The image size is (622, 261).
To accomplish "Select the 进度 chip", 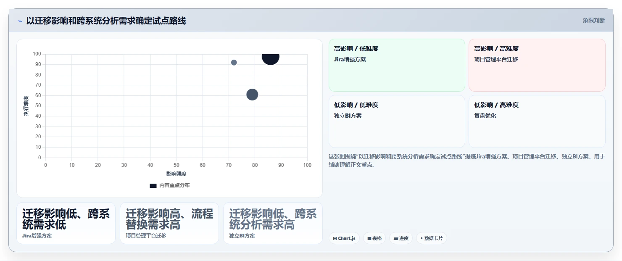I will click(x=401, y=238).
